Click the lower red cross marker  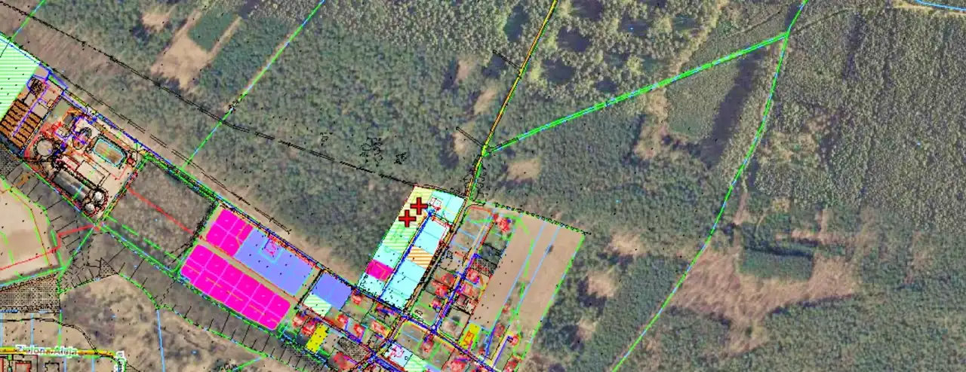[407, 218]
